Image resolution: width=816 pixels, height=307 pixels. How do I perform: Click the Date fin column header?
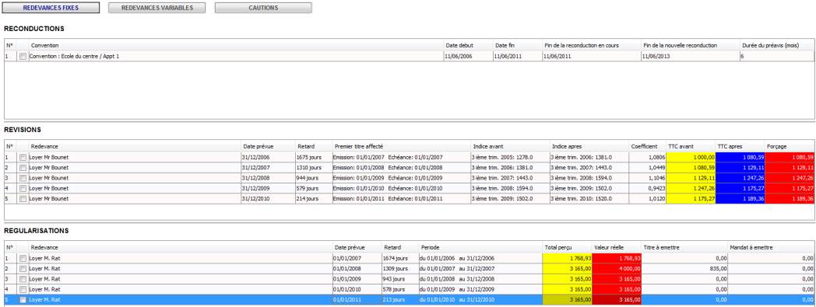click(x=517, y=46)
